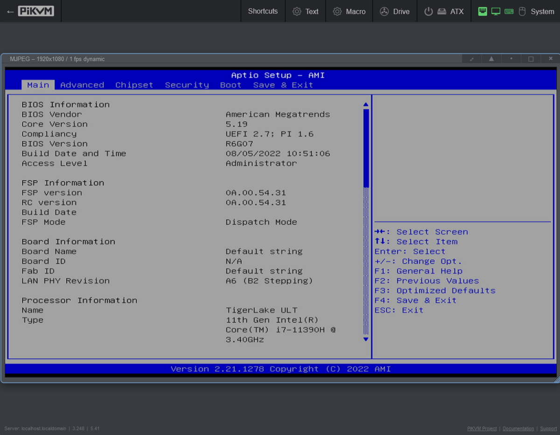Click the 'F4: Save & Exit' hint
Image resolution: width=560 pixels, height=435 pixels.
tap(415, 300)
